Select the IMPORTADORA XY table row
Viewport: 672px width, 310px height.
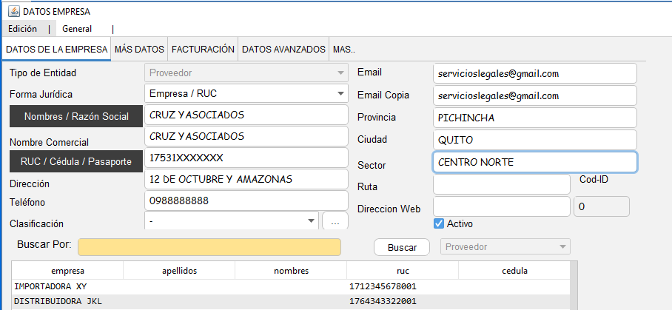coord(178,286)
